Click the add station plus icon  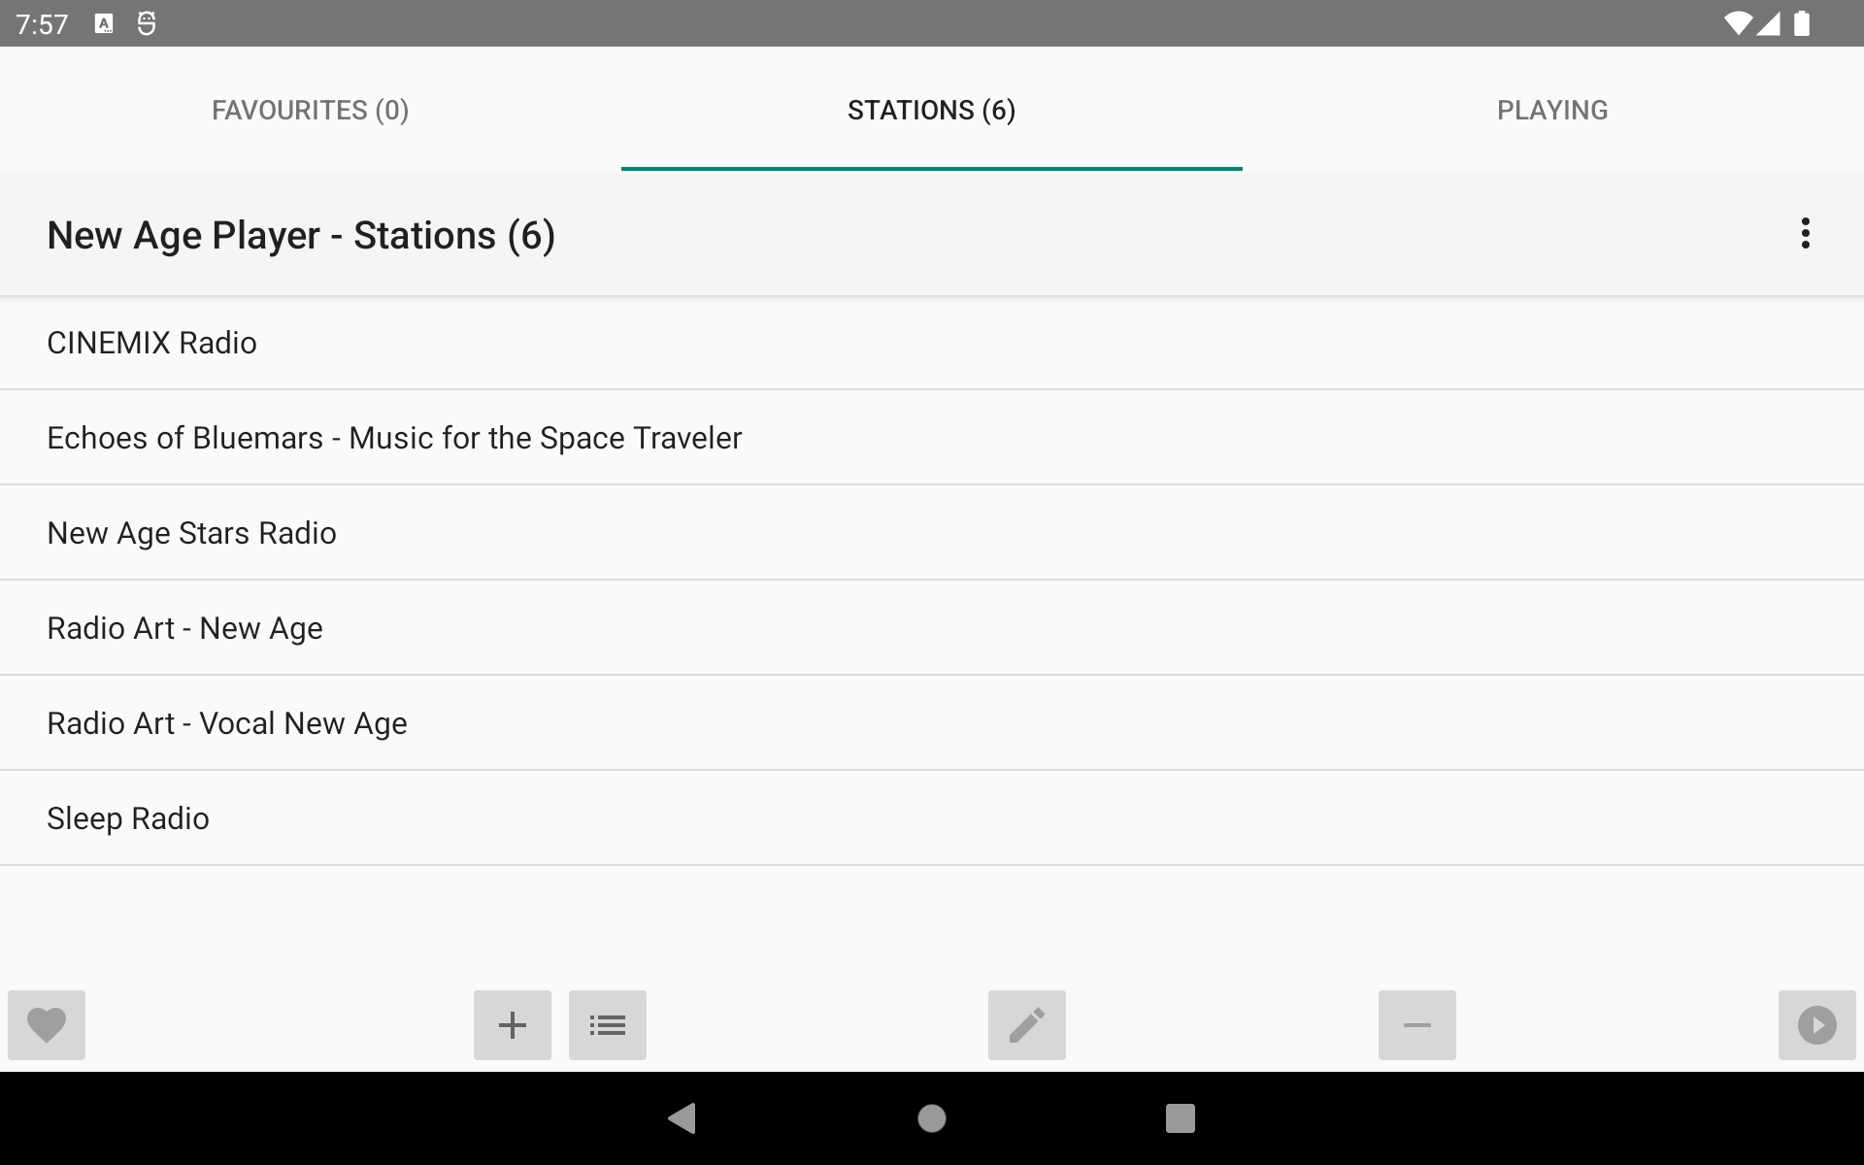[x=513, y=1025]
